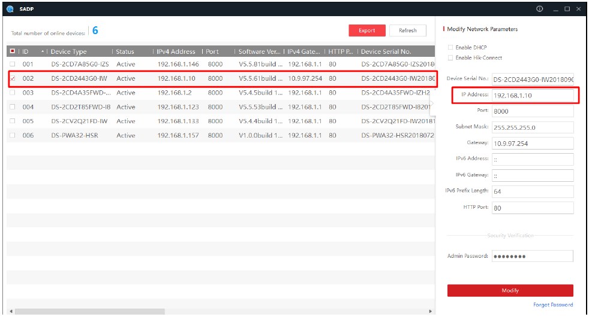This screenshot has height=317, width=589.
Task: Click the horizontal scrollbar under device table
Action: (x=90, y=312)
